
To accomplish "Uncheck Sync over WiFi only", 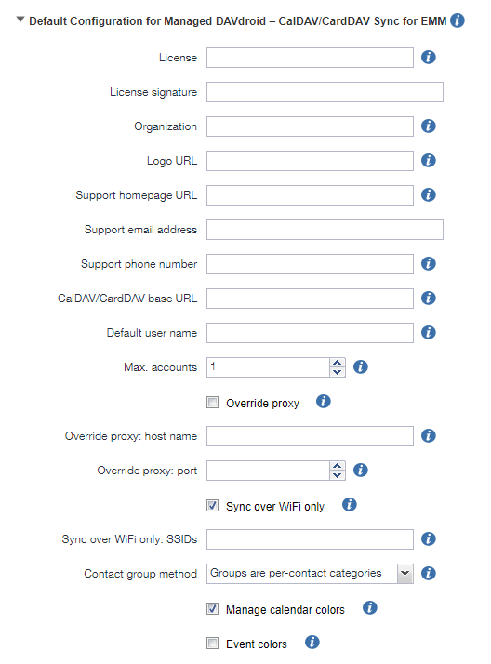I will pyautogui.click(x=212, y=506).
